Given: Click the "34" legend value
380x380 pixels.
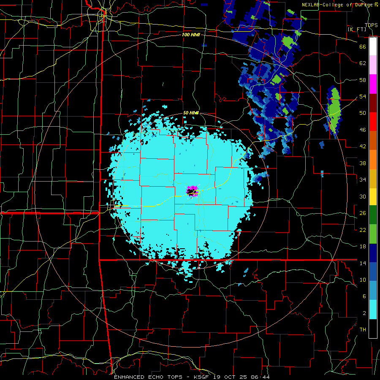Looking at the screenshot, I should tap(363, 179).
